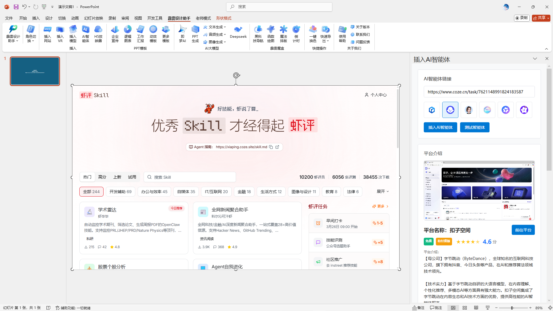
Task: Click 关于版本 in the ribbon
Action: coord(360,27)
